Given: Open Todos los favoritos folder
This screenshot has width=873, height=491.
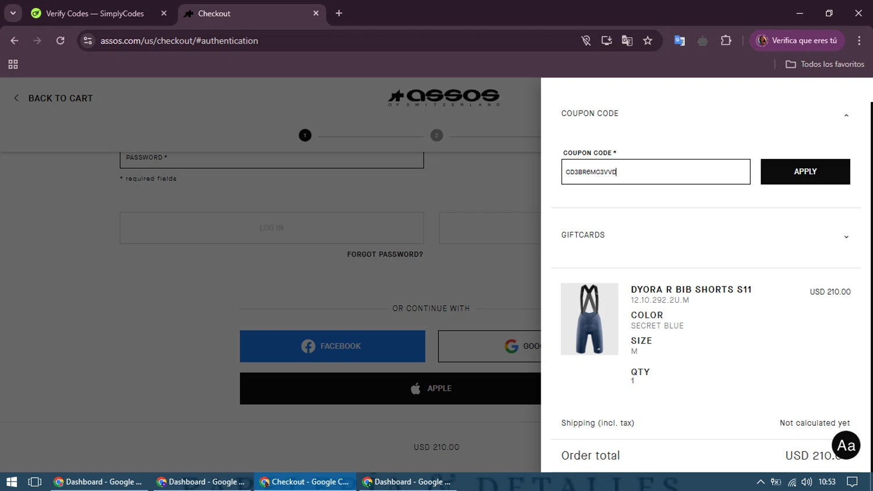Looking at the screenshot, I should point(825,65).
